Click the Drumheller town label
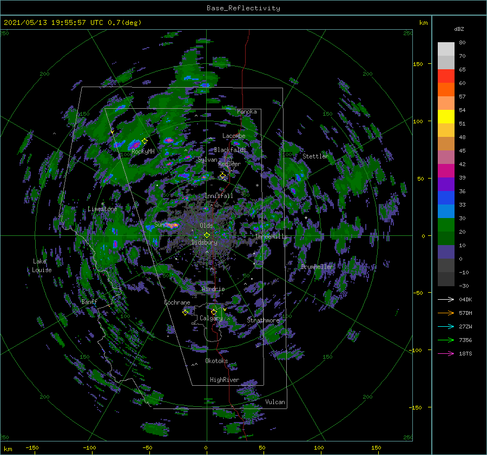The height and width of the screenshot is (455, 487). pos(317,267)
